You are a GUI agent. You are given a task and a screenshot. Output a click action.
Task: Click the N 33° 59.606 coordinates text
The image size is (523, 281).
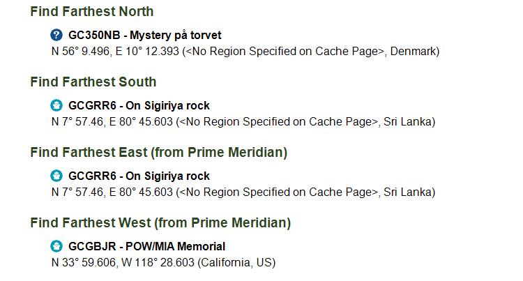coord(84,262)
